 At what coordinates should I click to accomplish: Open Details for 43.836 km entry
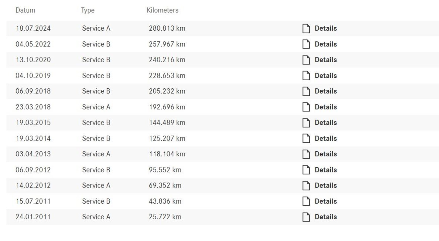(326, 201)
